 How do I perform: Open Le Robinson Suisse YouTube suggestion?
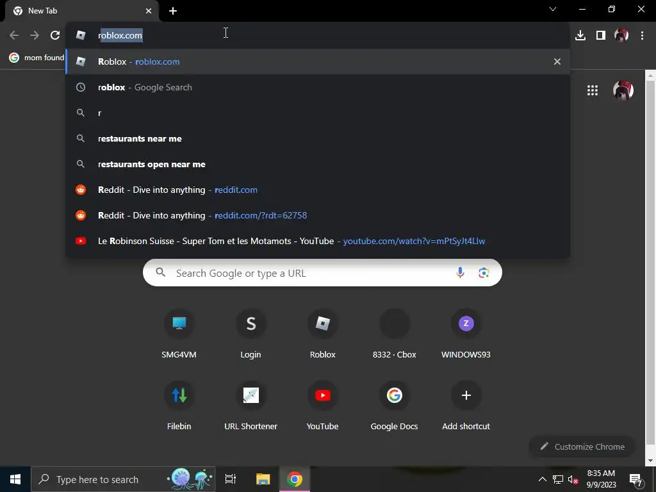pos(318,241)
